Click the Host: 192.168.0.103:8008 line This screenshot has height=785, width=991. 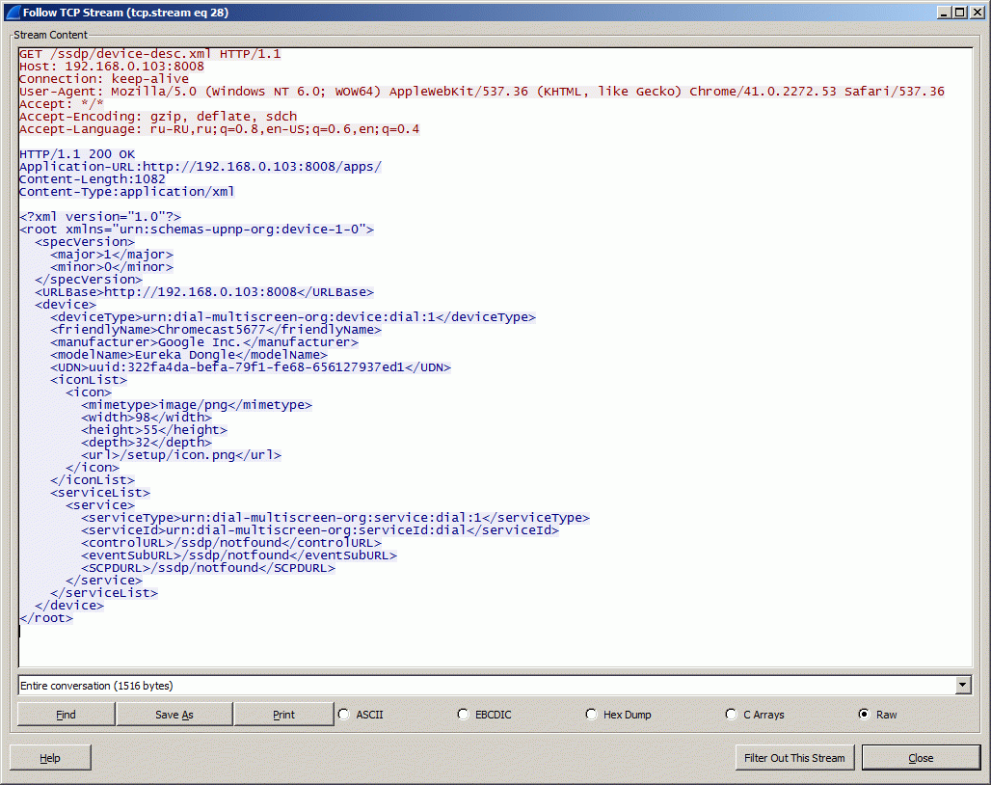[x=111, y=67]
